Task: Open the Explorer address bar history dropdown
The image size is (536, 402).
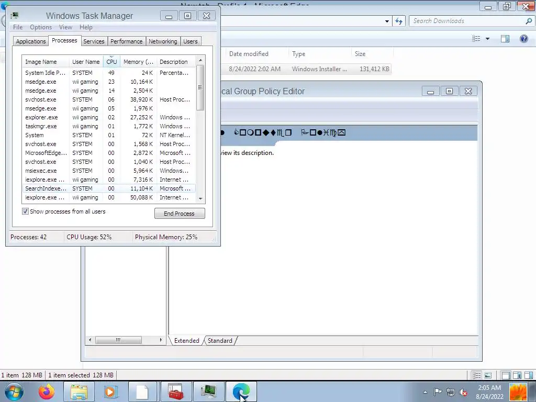Action: (x=387, y=21)
